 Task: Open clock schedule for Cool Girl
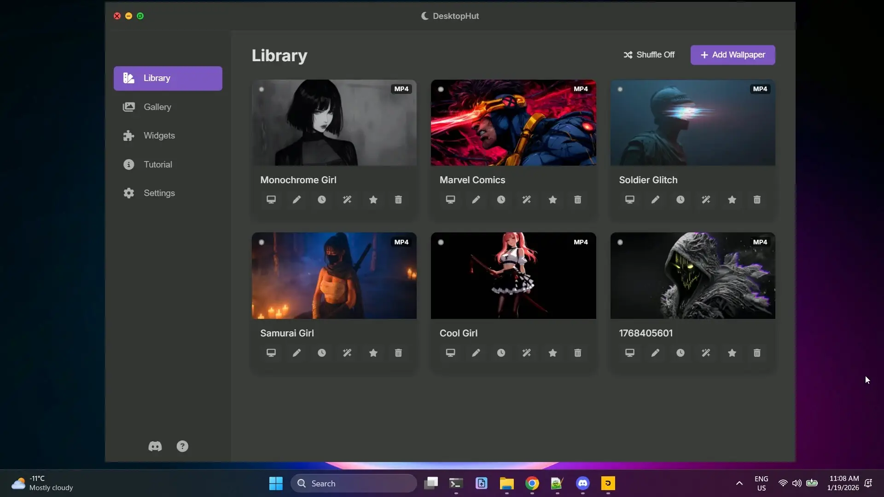tap(501, 353)
